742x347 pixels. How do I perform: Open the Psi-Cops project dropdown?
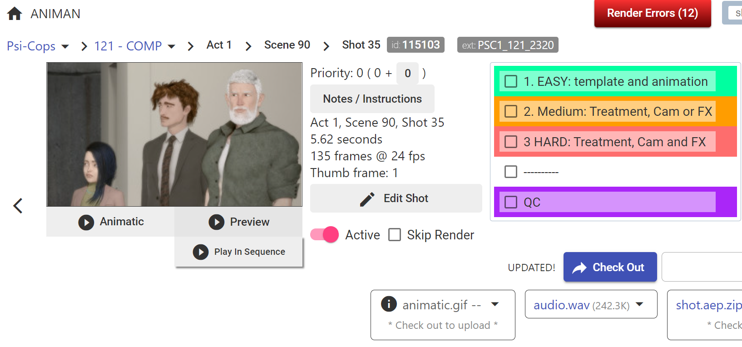65,46
